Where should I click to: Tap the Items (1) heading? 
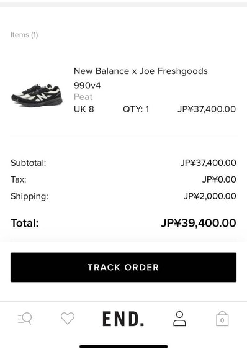tap(24, 35)
